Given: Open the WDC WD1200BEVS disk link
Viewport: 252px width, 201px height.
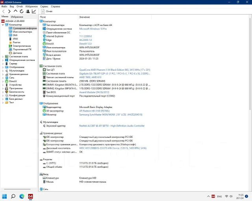Looking at the screenshot, I should pos(113,148).
